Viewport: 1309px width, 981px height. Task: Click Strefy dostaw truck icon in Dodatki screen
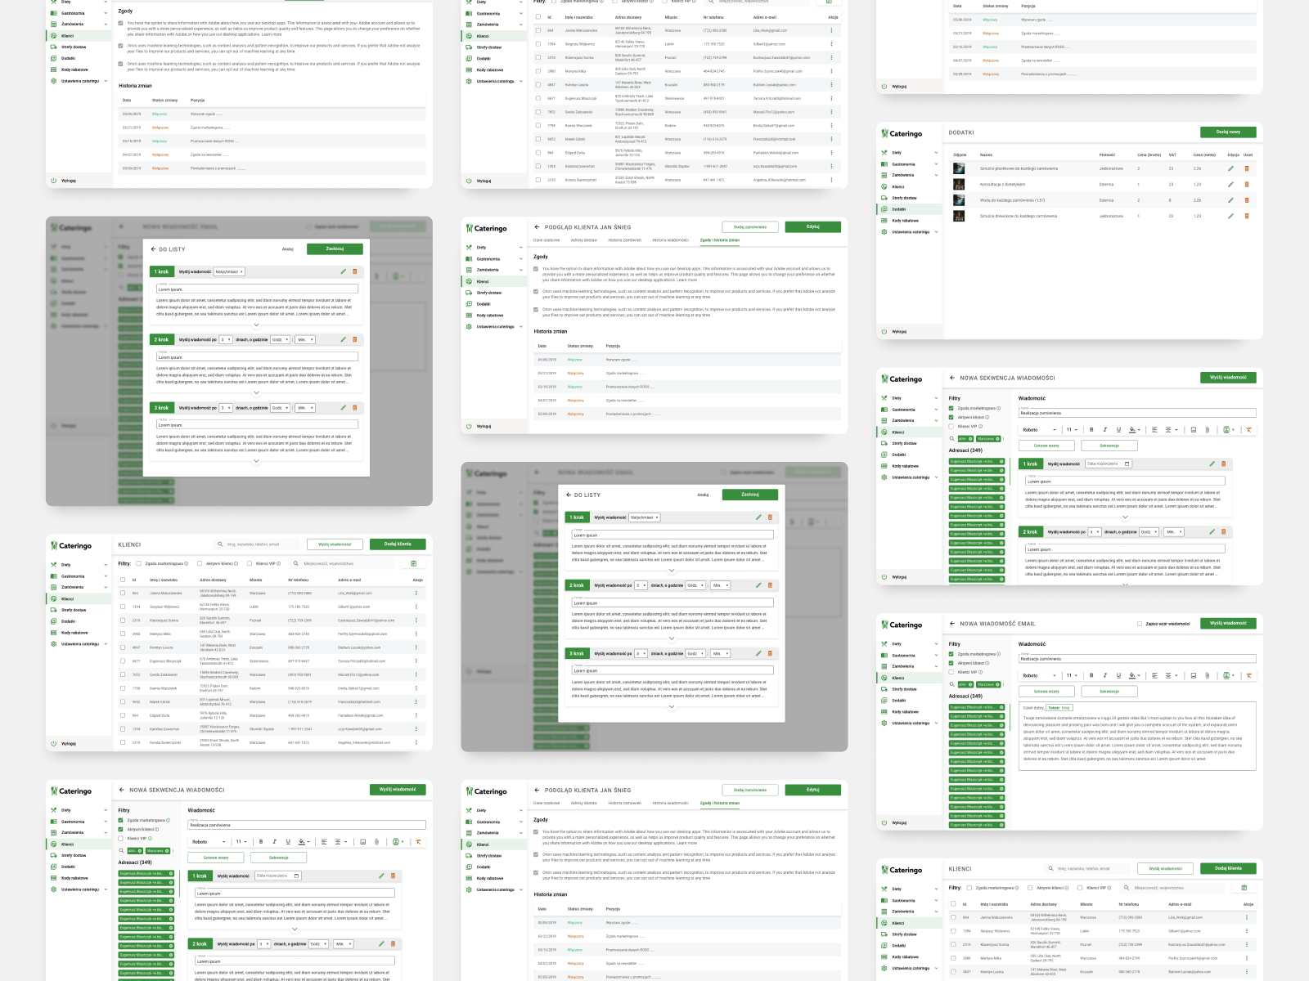click(x=884, y=198)
